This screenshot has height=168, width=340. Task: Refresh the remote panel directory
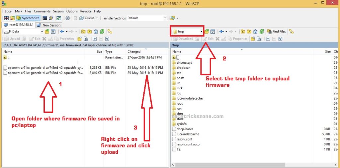(x=261, y=32)
